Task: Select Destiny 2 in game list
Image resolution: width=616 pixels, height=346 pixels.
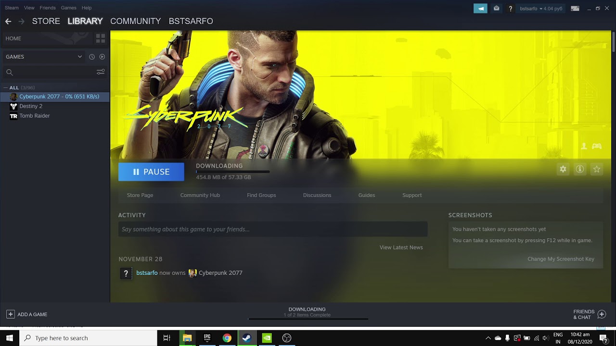Action: pyautogui.click(x=55, y=106)
